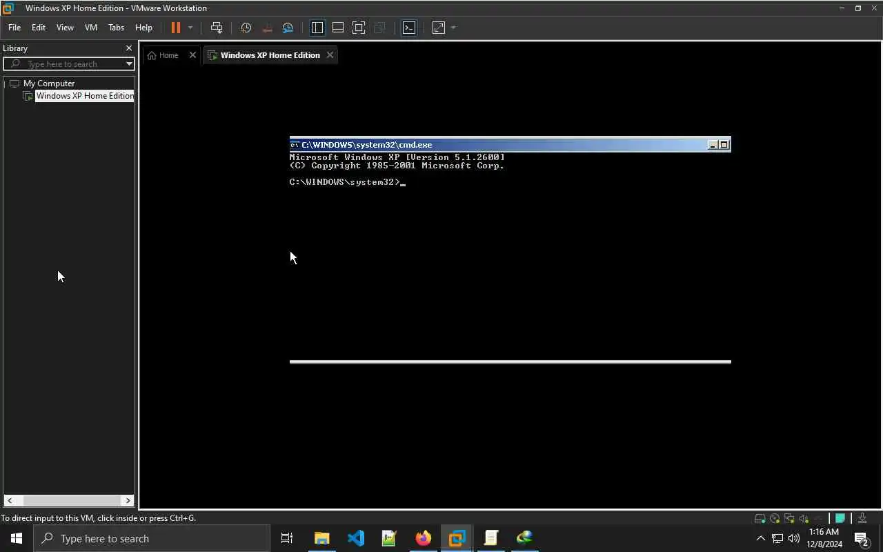Viewport: 883px width, 552px height.
Task: Send Ctrl+Alt+Del to the VM
Action: [217, 28]
